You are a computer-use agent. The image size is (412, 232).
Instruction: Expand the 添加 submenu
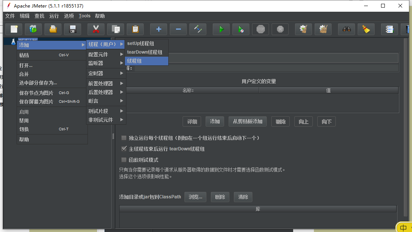click(52, 45)
